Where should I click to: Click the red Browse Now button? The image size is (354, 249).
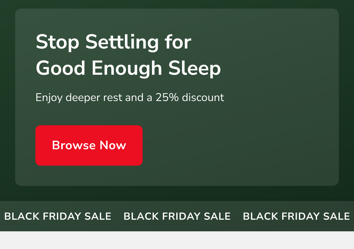(89, 145)
